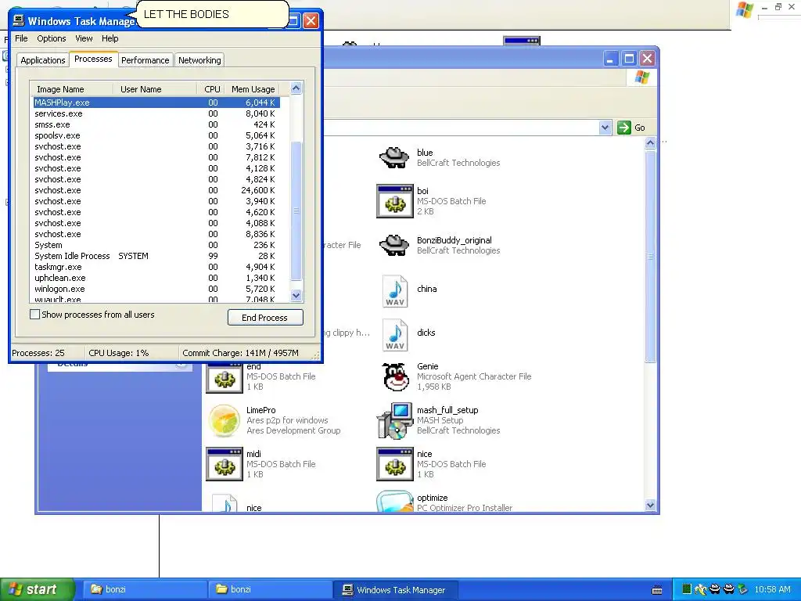Click the LET THE BODIES speech balloon
The width and height of the screenshot is (801, 601).
213,14
